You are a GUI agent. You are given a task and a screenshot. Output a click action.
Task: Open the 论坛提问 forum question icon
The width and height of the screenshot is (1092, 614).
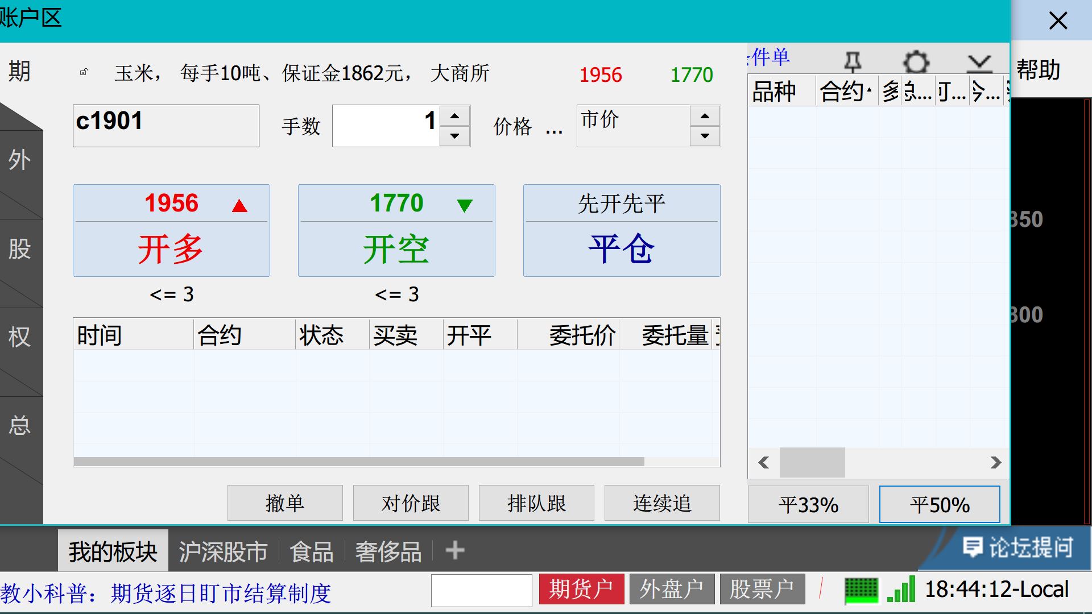pos(972,547)
